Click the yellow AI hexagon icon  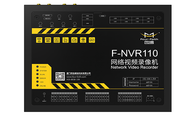coord(92,40)
